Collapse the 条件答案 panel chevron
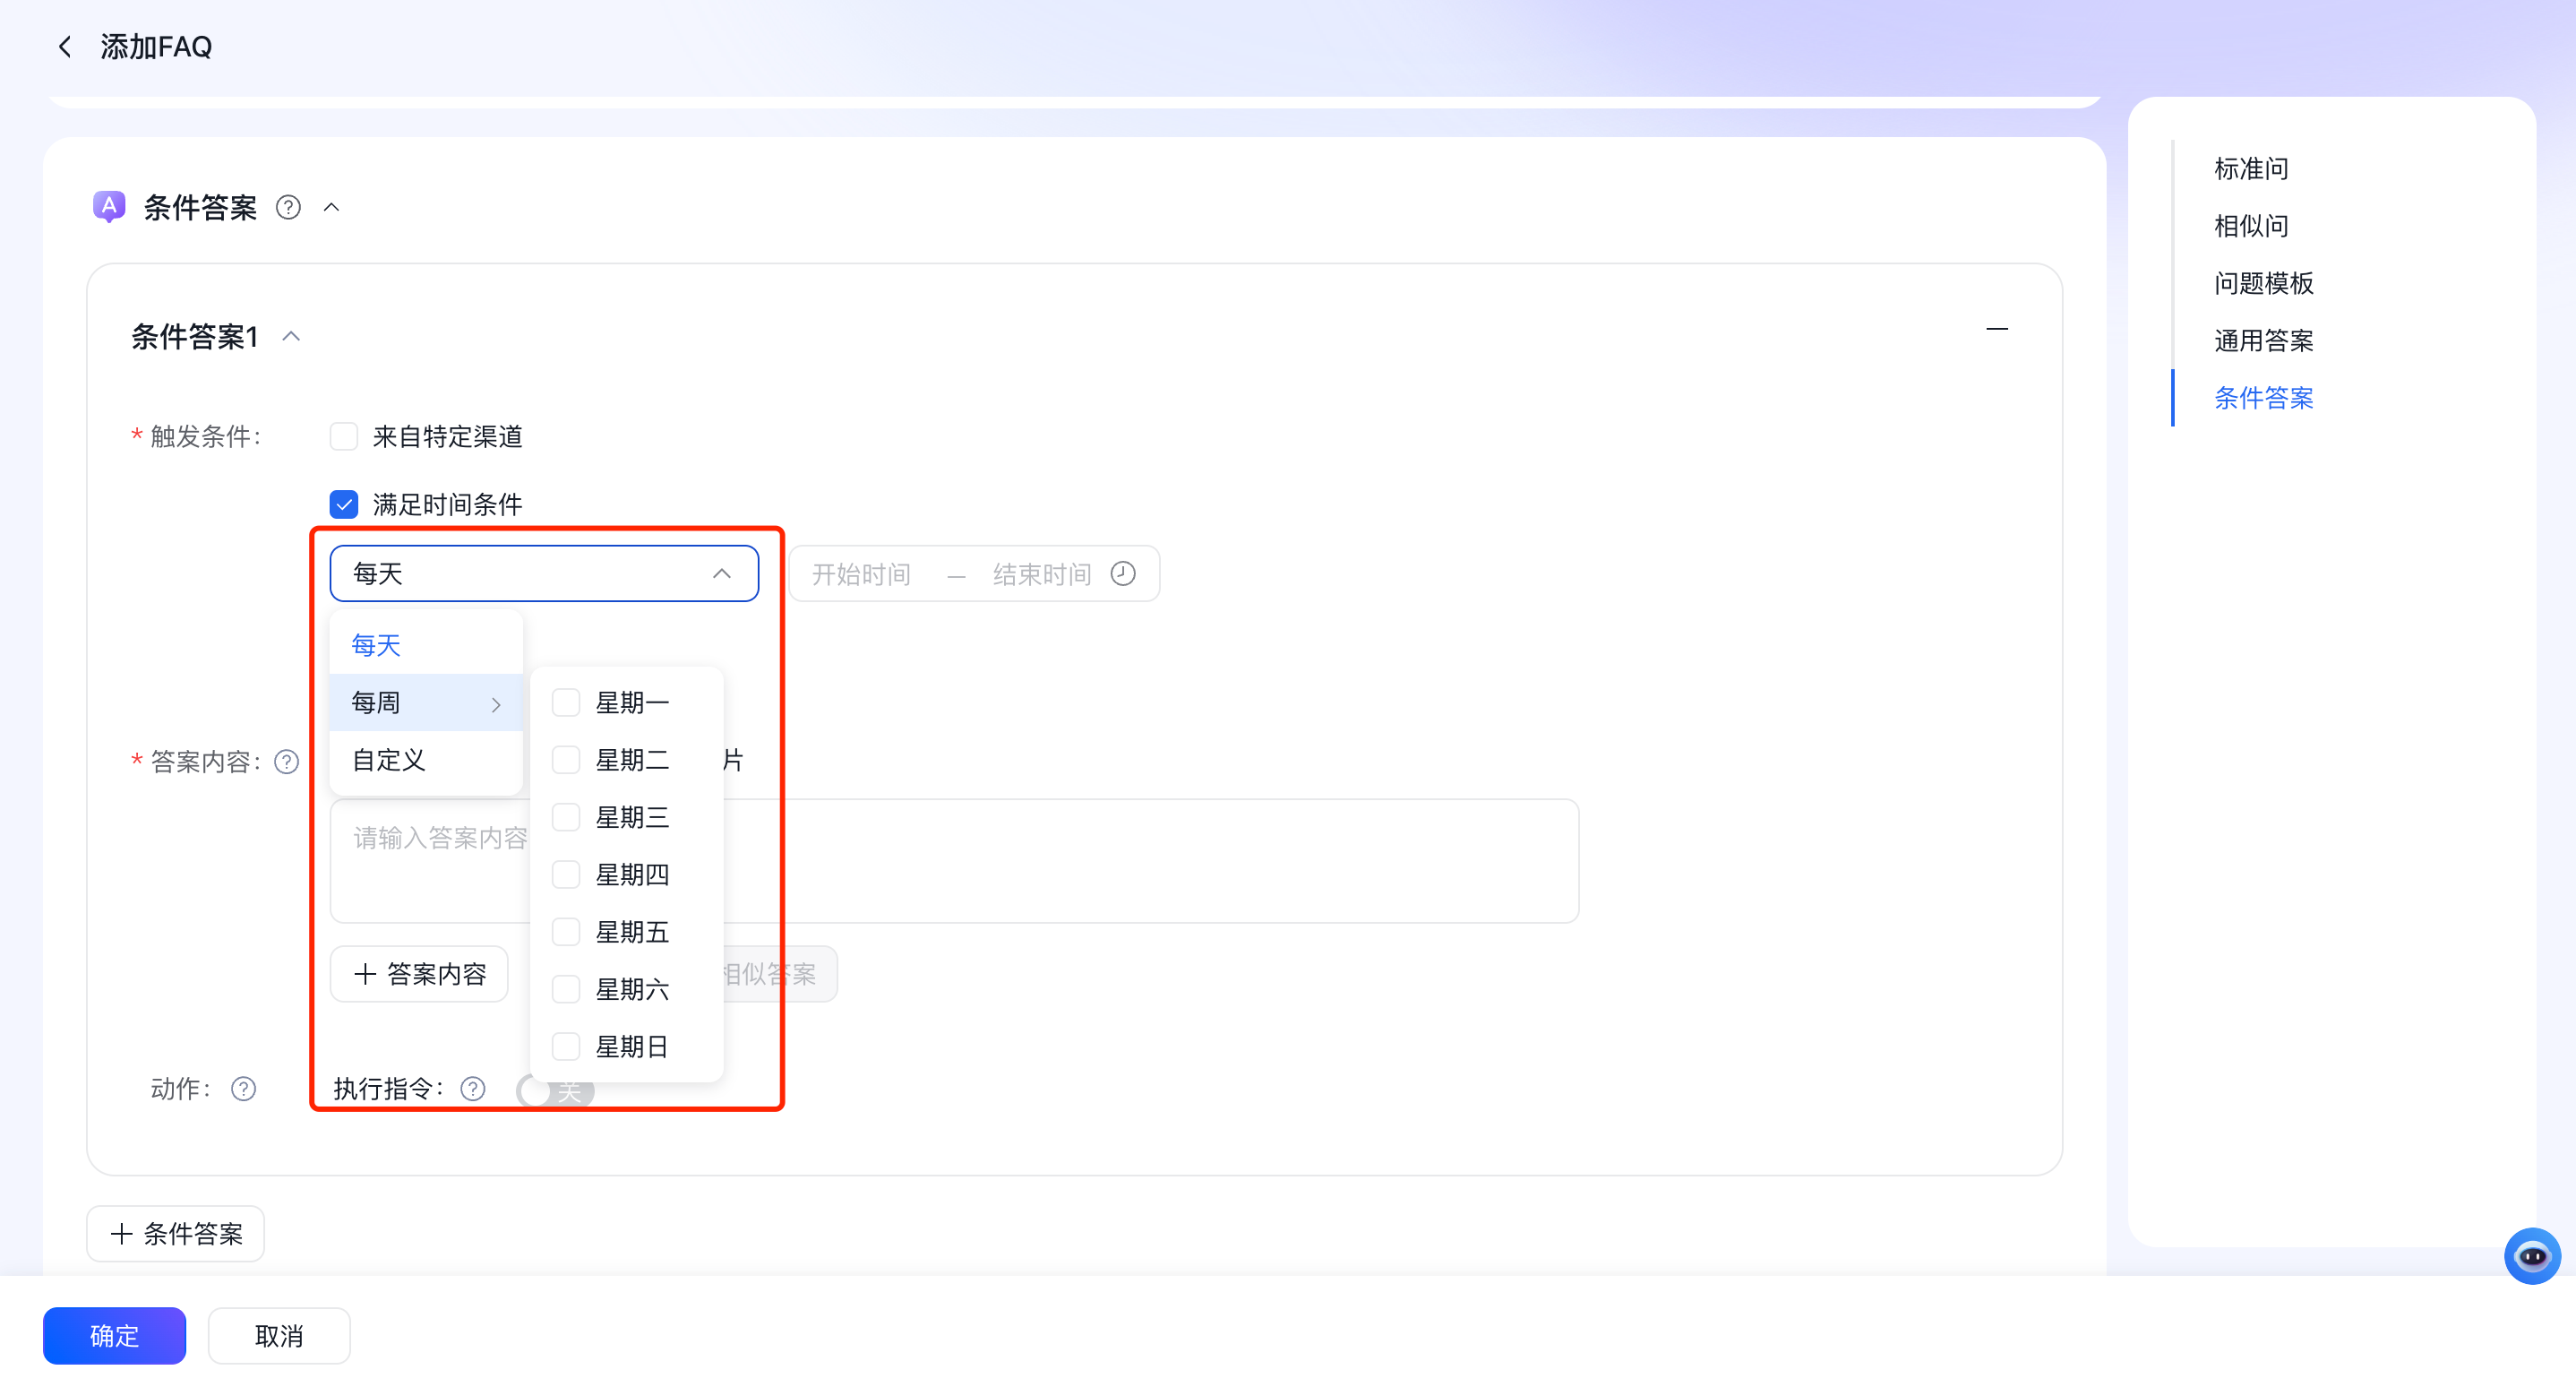This screenshot has height=1387, width=2576. tap(332, 208)
